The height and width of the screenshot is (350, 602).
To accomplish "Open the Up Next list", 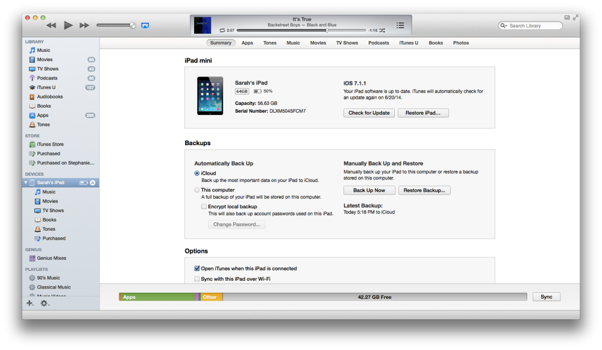I will tap(400, 25).
